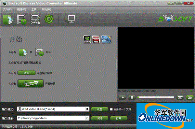This screenshot has width=195, height=129.
Task: Click the bottom 浏览 browse button
Action: pyautogui.click(x=99, y=118)
